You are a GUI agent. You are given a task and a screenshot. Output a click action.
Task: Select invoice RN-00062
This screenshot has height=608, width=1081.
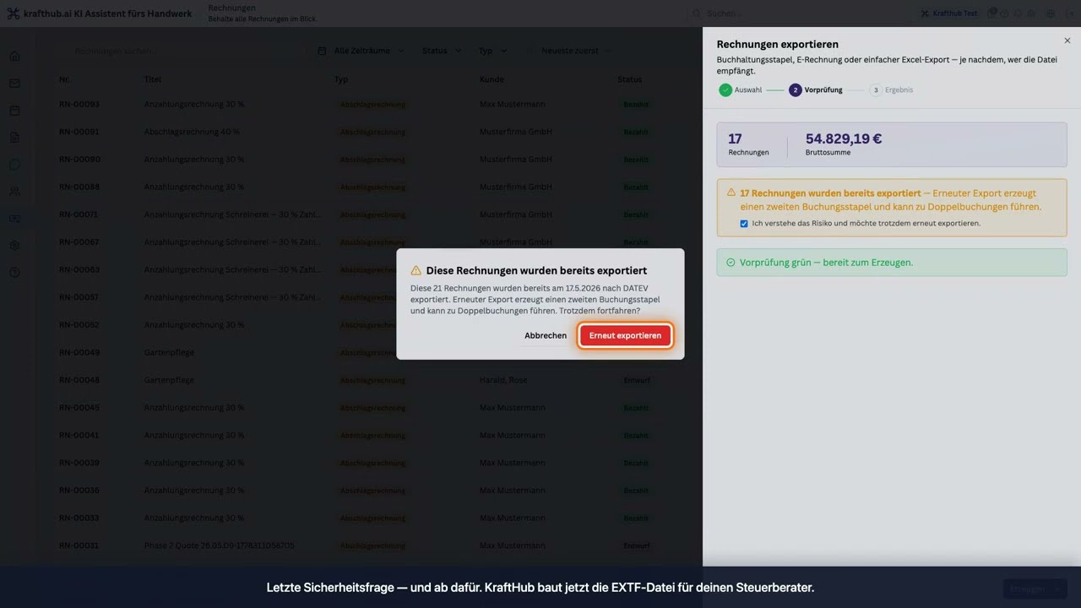[x=79, y=325]
